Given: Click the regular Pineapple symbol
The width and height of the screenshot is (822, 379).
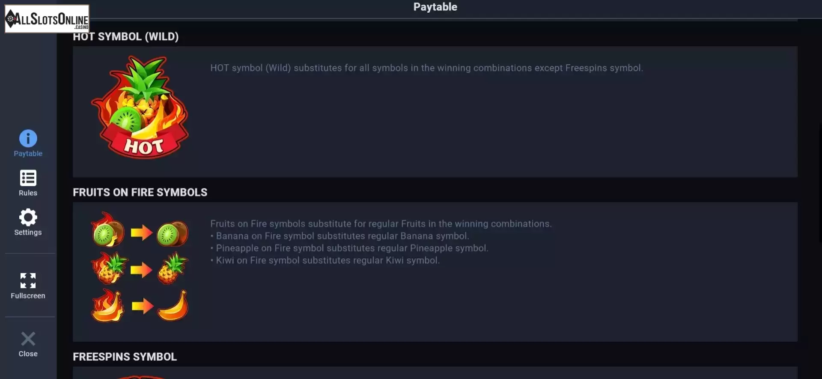Looking at the screenshot, I should click(x=173, y=269).
